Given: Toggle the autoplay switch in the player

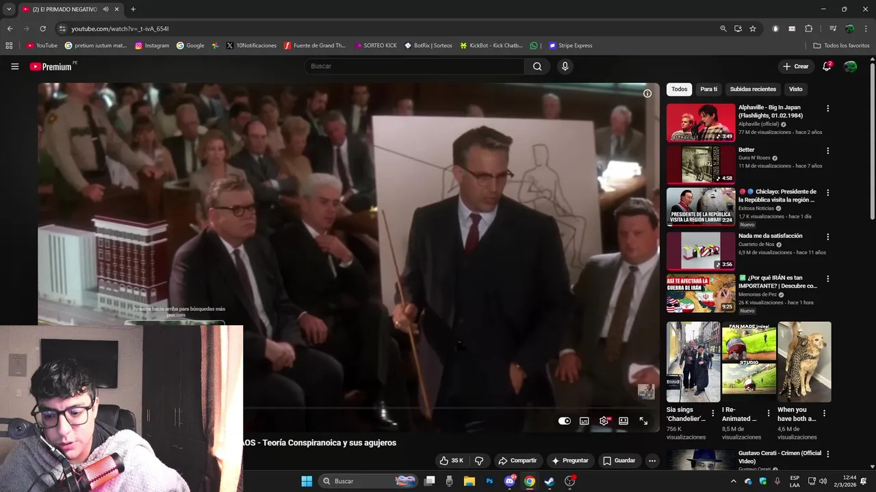Looking at the screenshot, I should [x=565, y=421].
